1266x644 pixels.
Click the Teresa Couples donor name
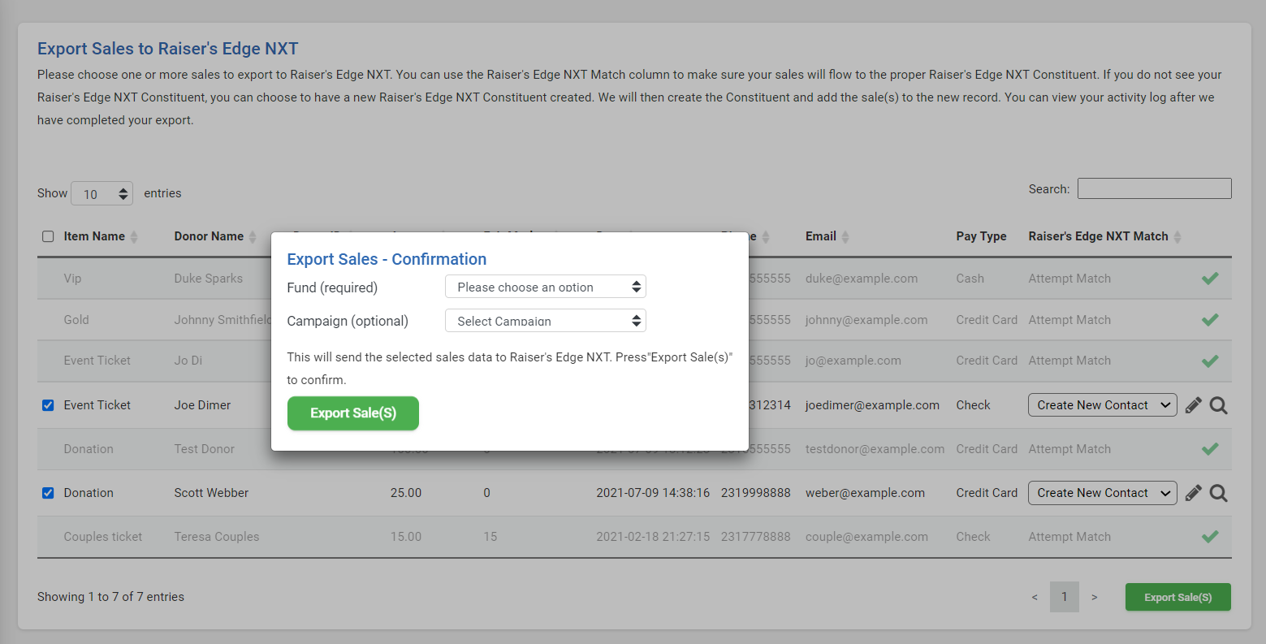coord(217,537)
